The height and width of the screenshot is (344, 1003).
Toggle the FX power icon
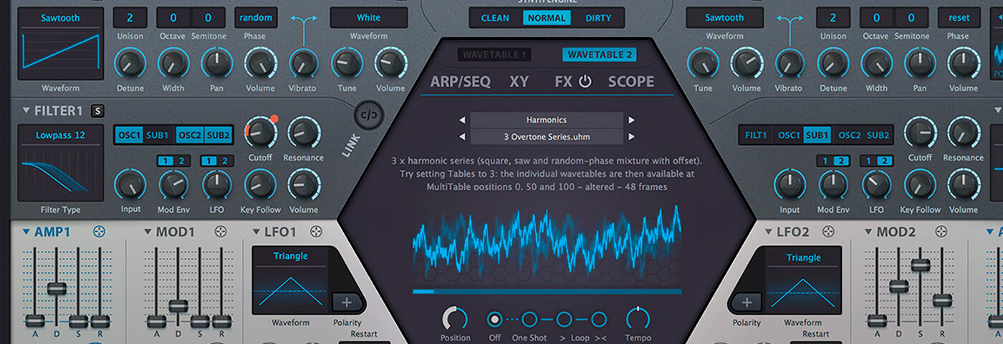point(585,82)
